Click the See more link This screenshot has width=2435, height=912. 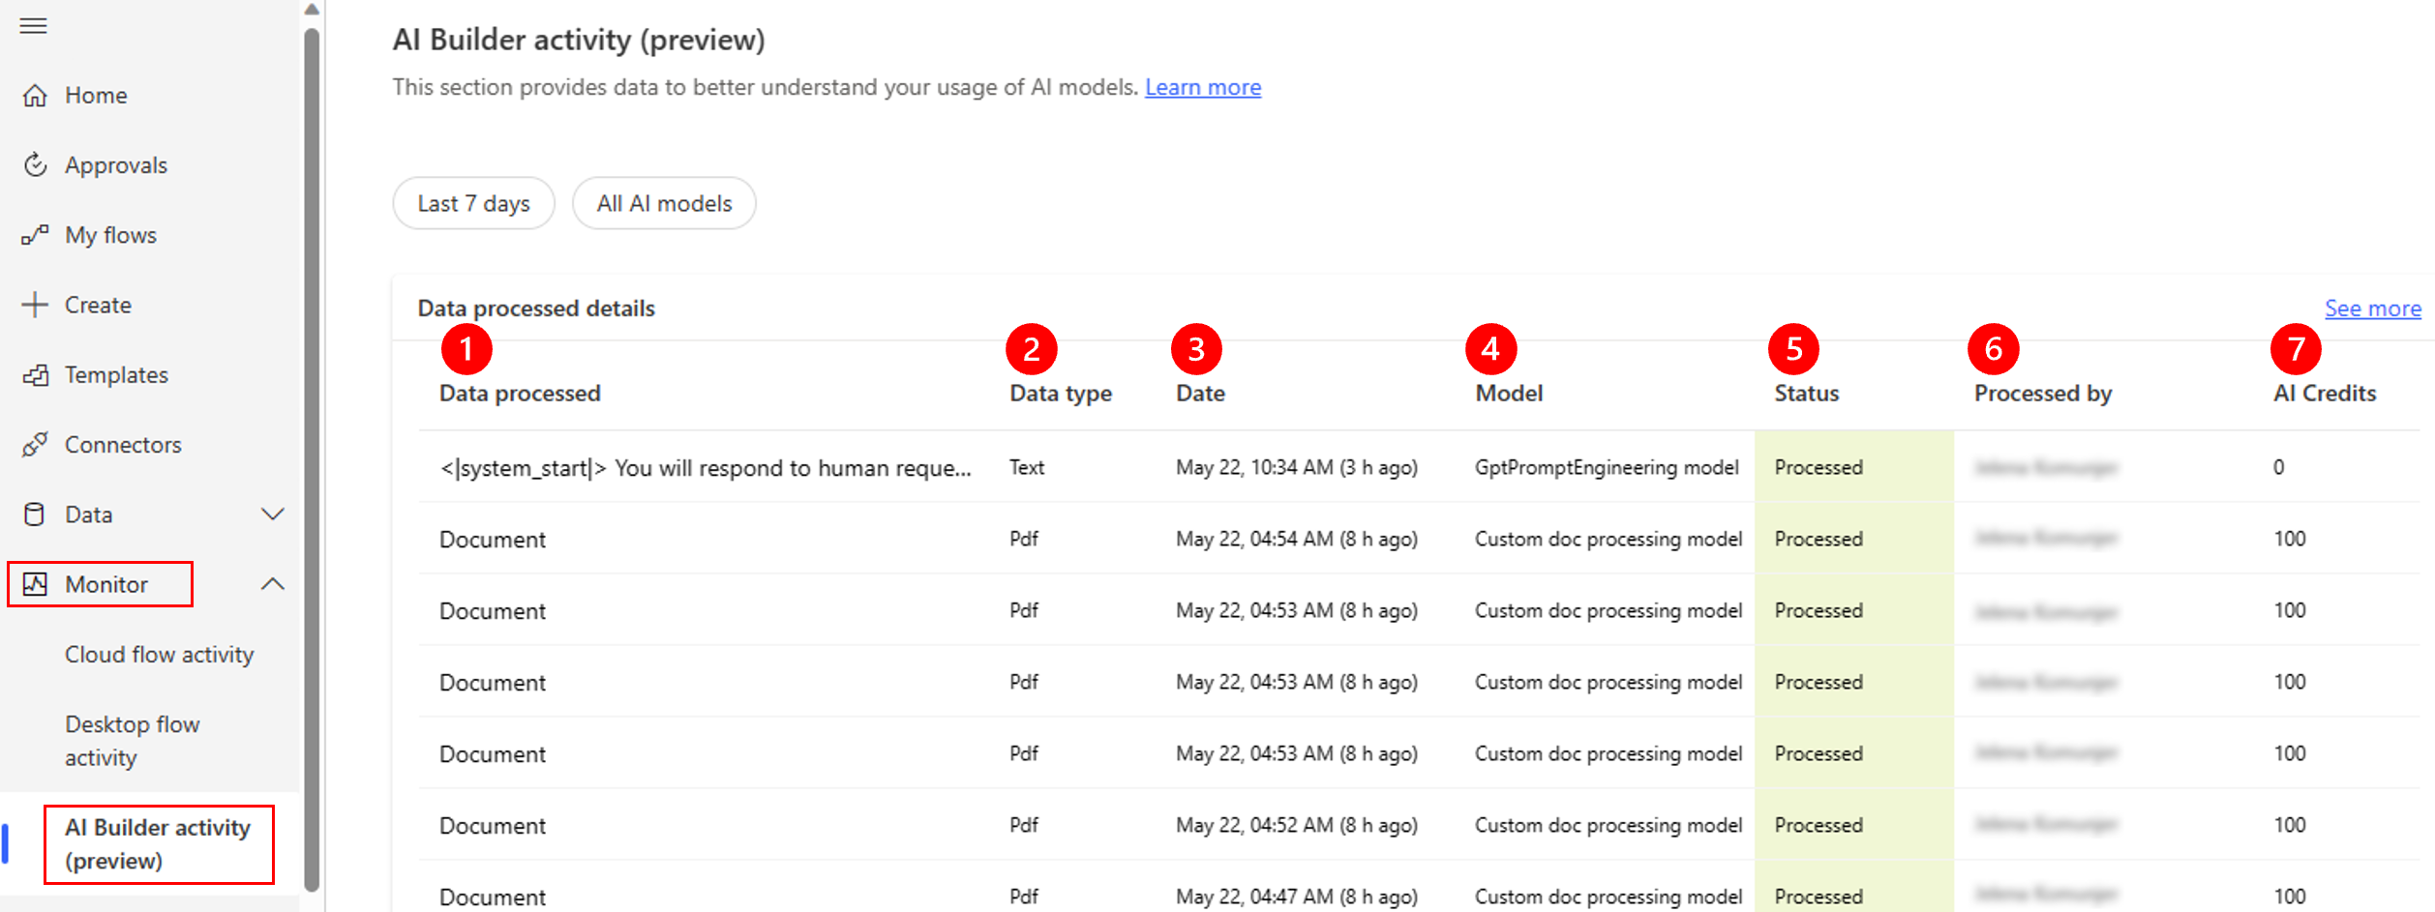tap(2372, 309)
